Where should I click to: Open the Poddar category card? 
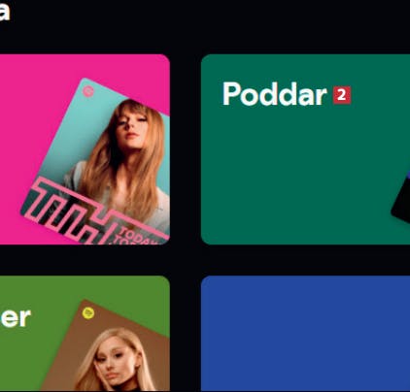click(x=305, y=149)
